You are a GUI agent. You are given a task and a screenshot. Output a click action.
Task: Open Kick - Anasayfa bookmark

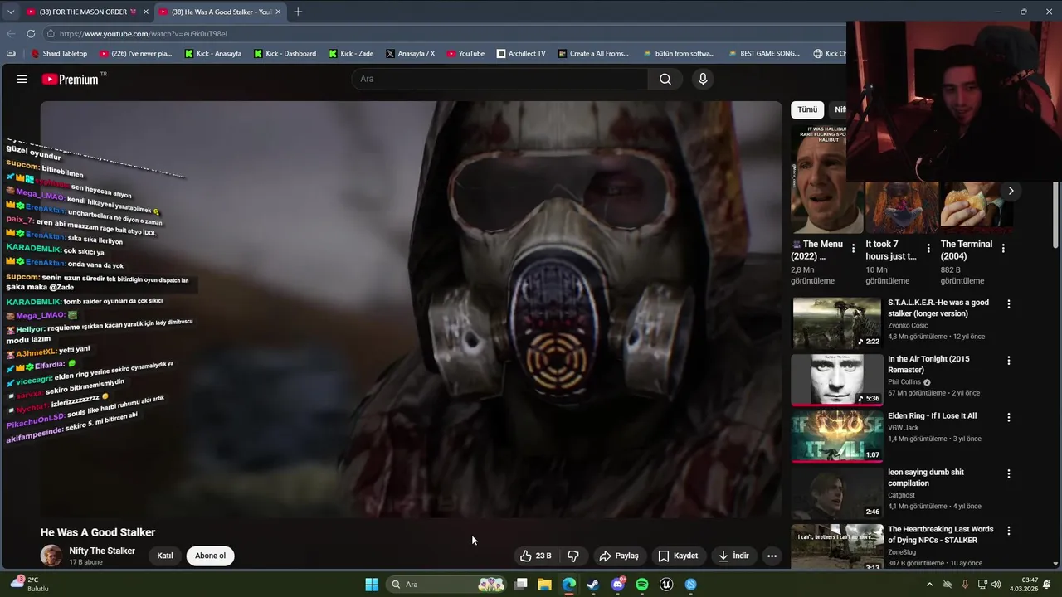[x=213, y=53]
